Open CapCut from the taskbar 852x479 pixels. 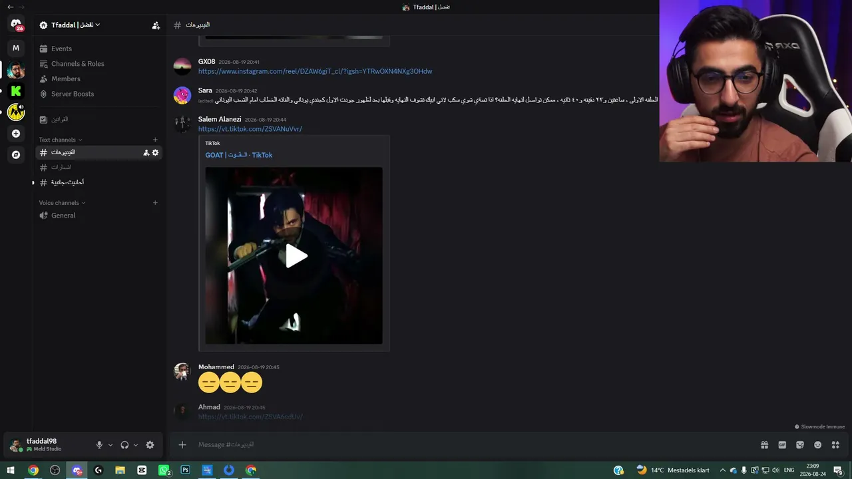[x=142, y=470]
